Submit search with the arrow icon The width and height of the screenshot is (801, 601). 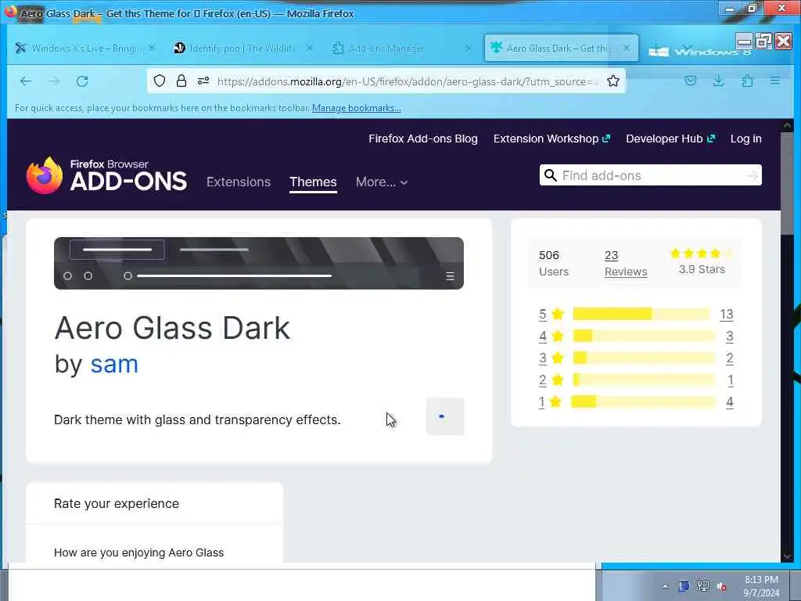(752, 175)
